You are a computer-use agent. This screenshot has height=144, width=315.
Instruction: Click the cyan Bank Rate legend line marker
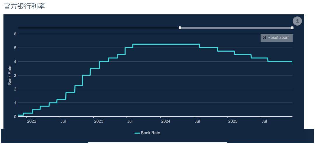pyautogui.click(x=137, y=133)
